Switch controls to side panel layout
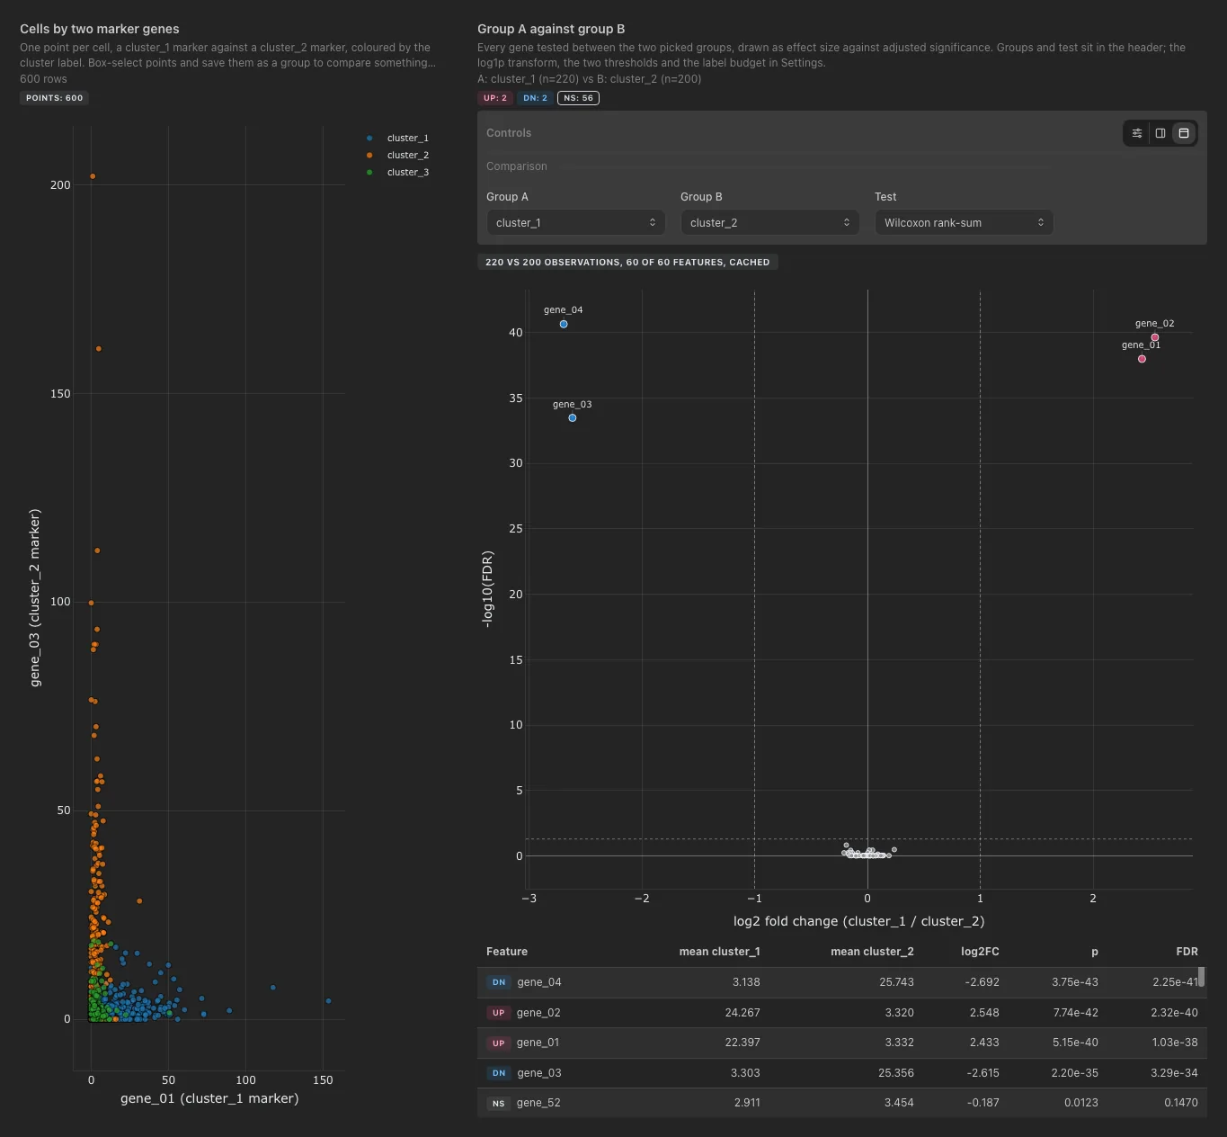The height and width of the screenshot is (1137, 1227). click(1160, 133)
